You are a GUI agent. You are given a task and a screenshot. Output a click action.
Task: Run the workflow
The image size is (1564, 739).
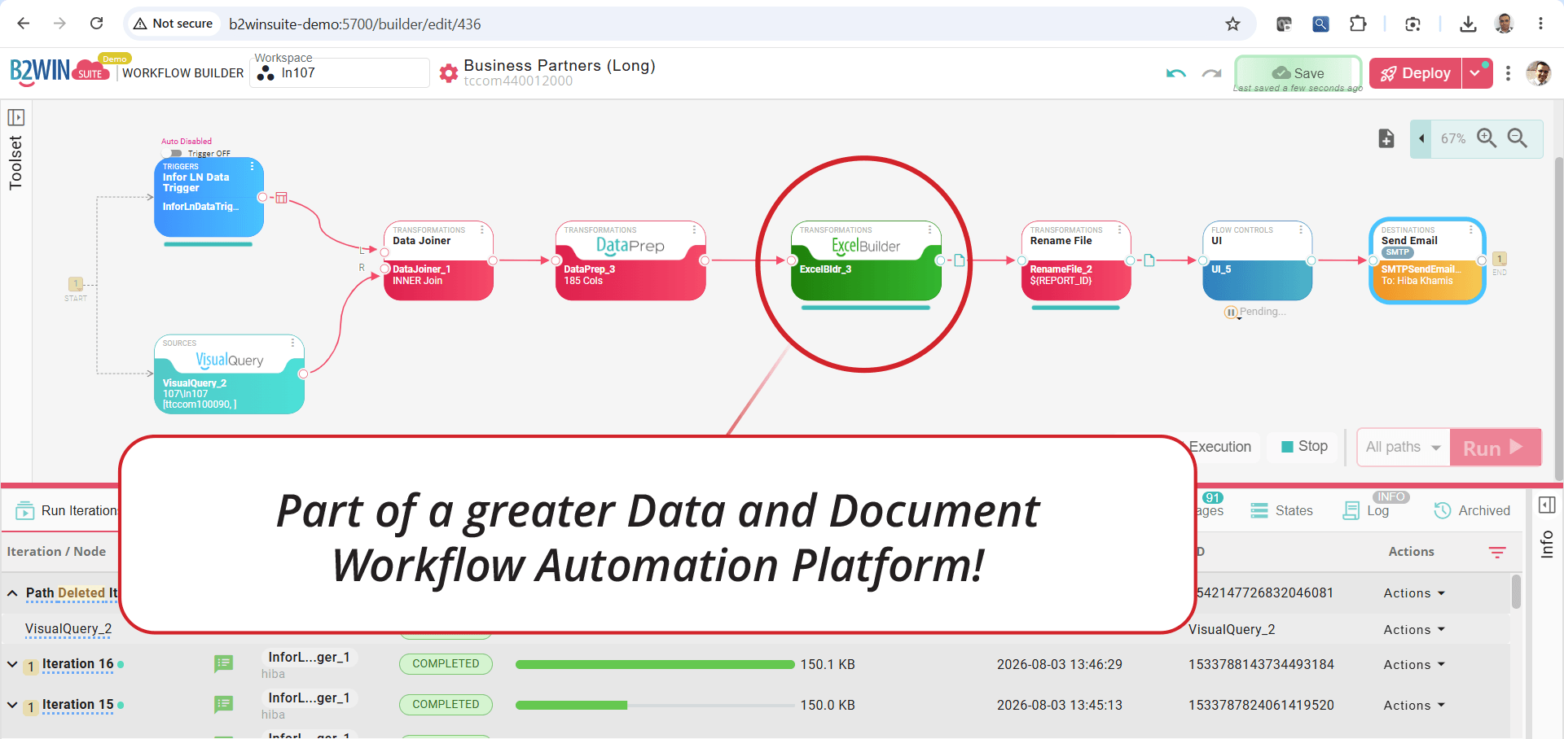tap(1495, 448)
